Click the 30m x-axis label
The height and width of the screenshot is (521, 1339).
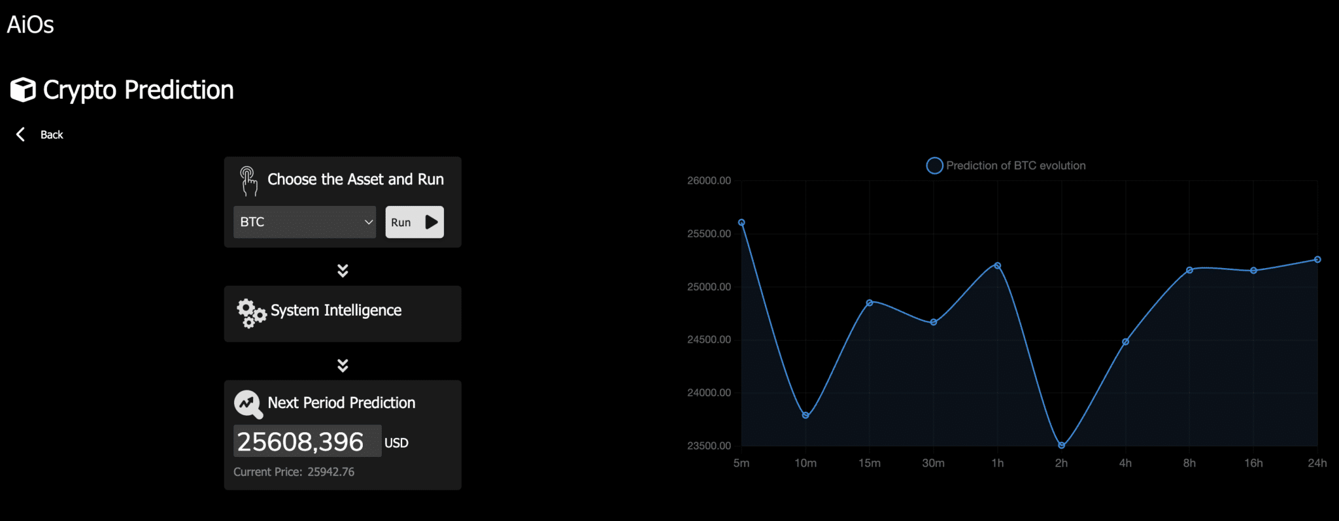(934, 463)
